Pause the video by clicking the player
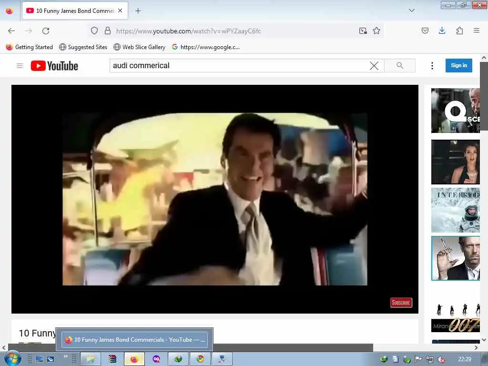Screen dimensions: 488x366 coord(215,199)
